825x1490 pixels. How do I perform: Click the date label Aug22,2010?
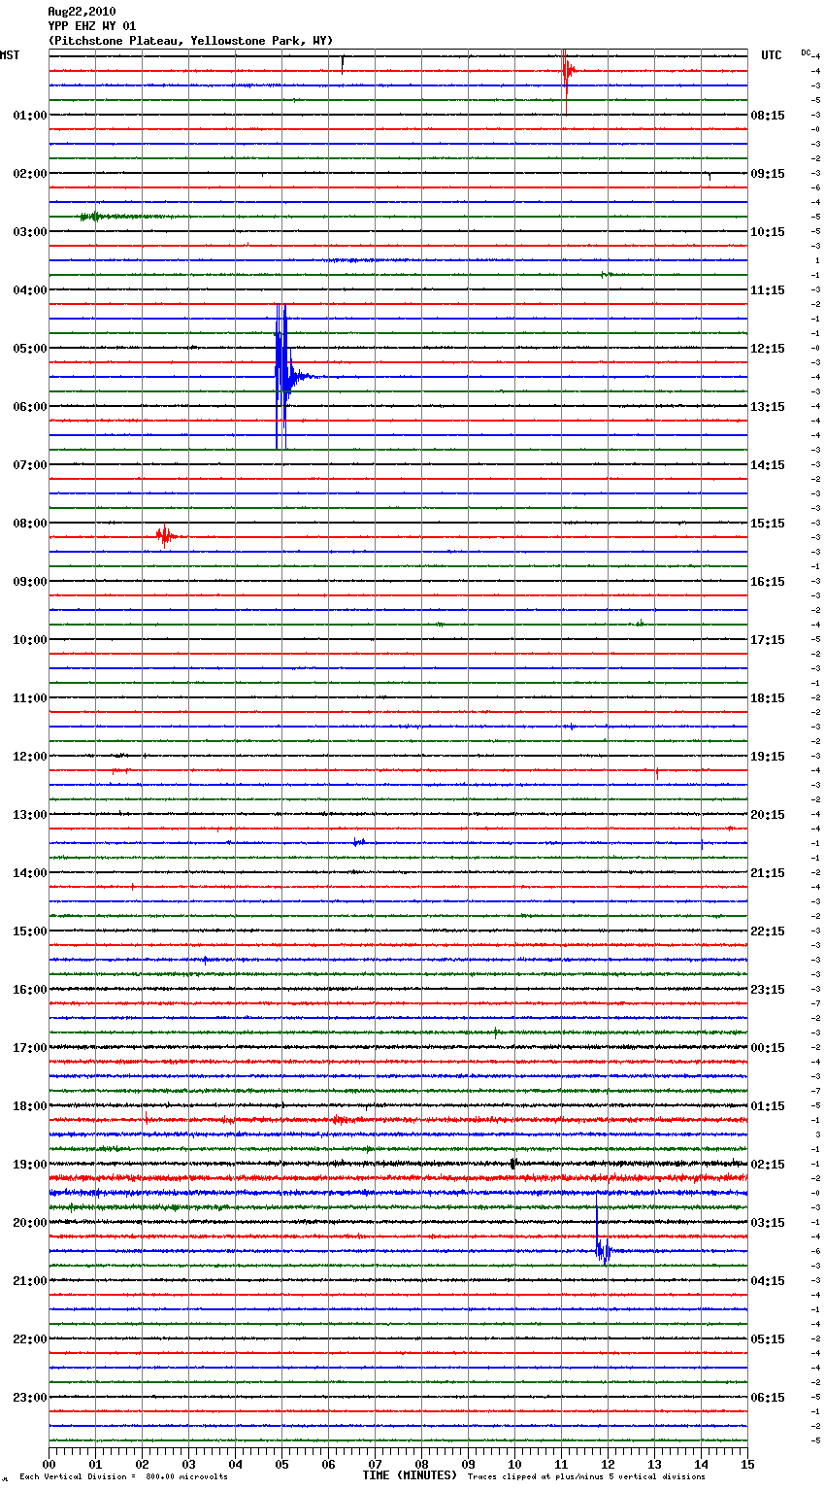coord(82,12)
